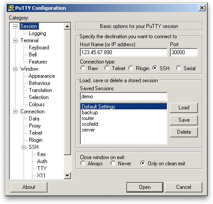
Task: Click Save to store the session
Action: pos(184,120)
